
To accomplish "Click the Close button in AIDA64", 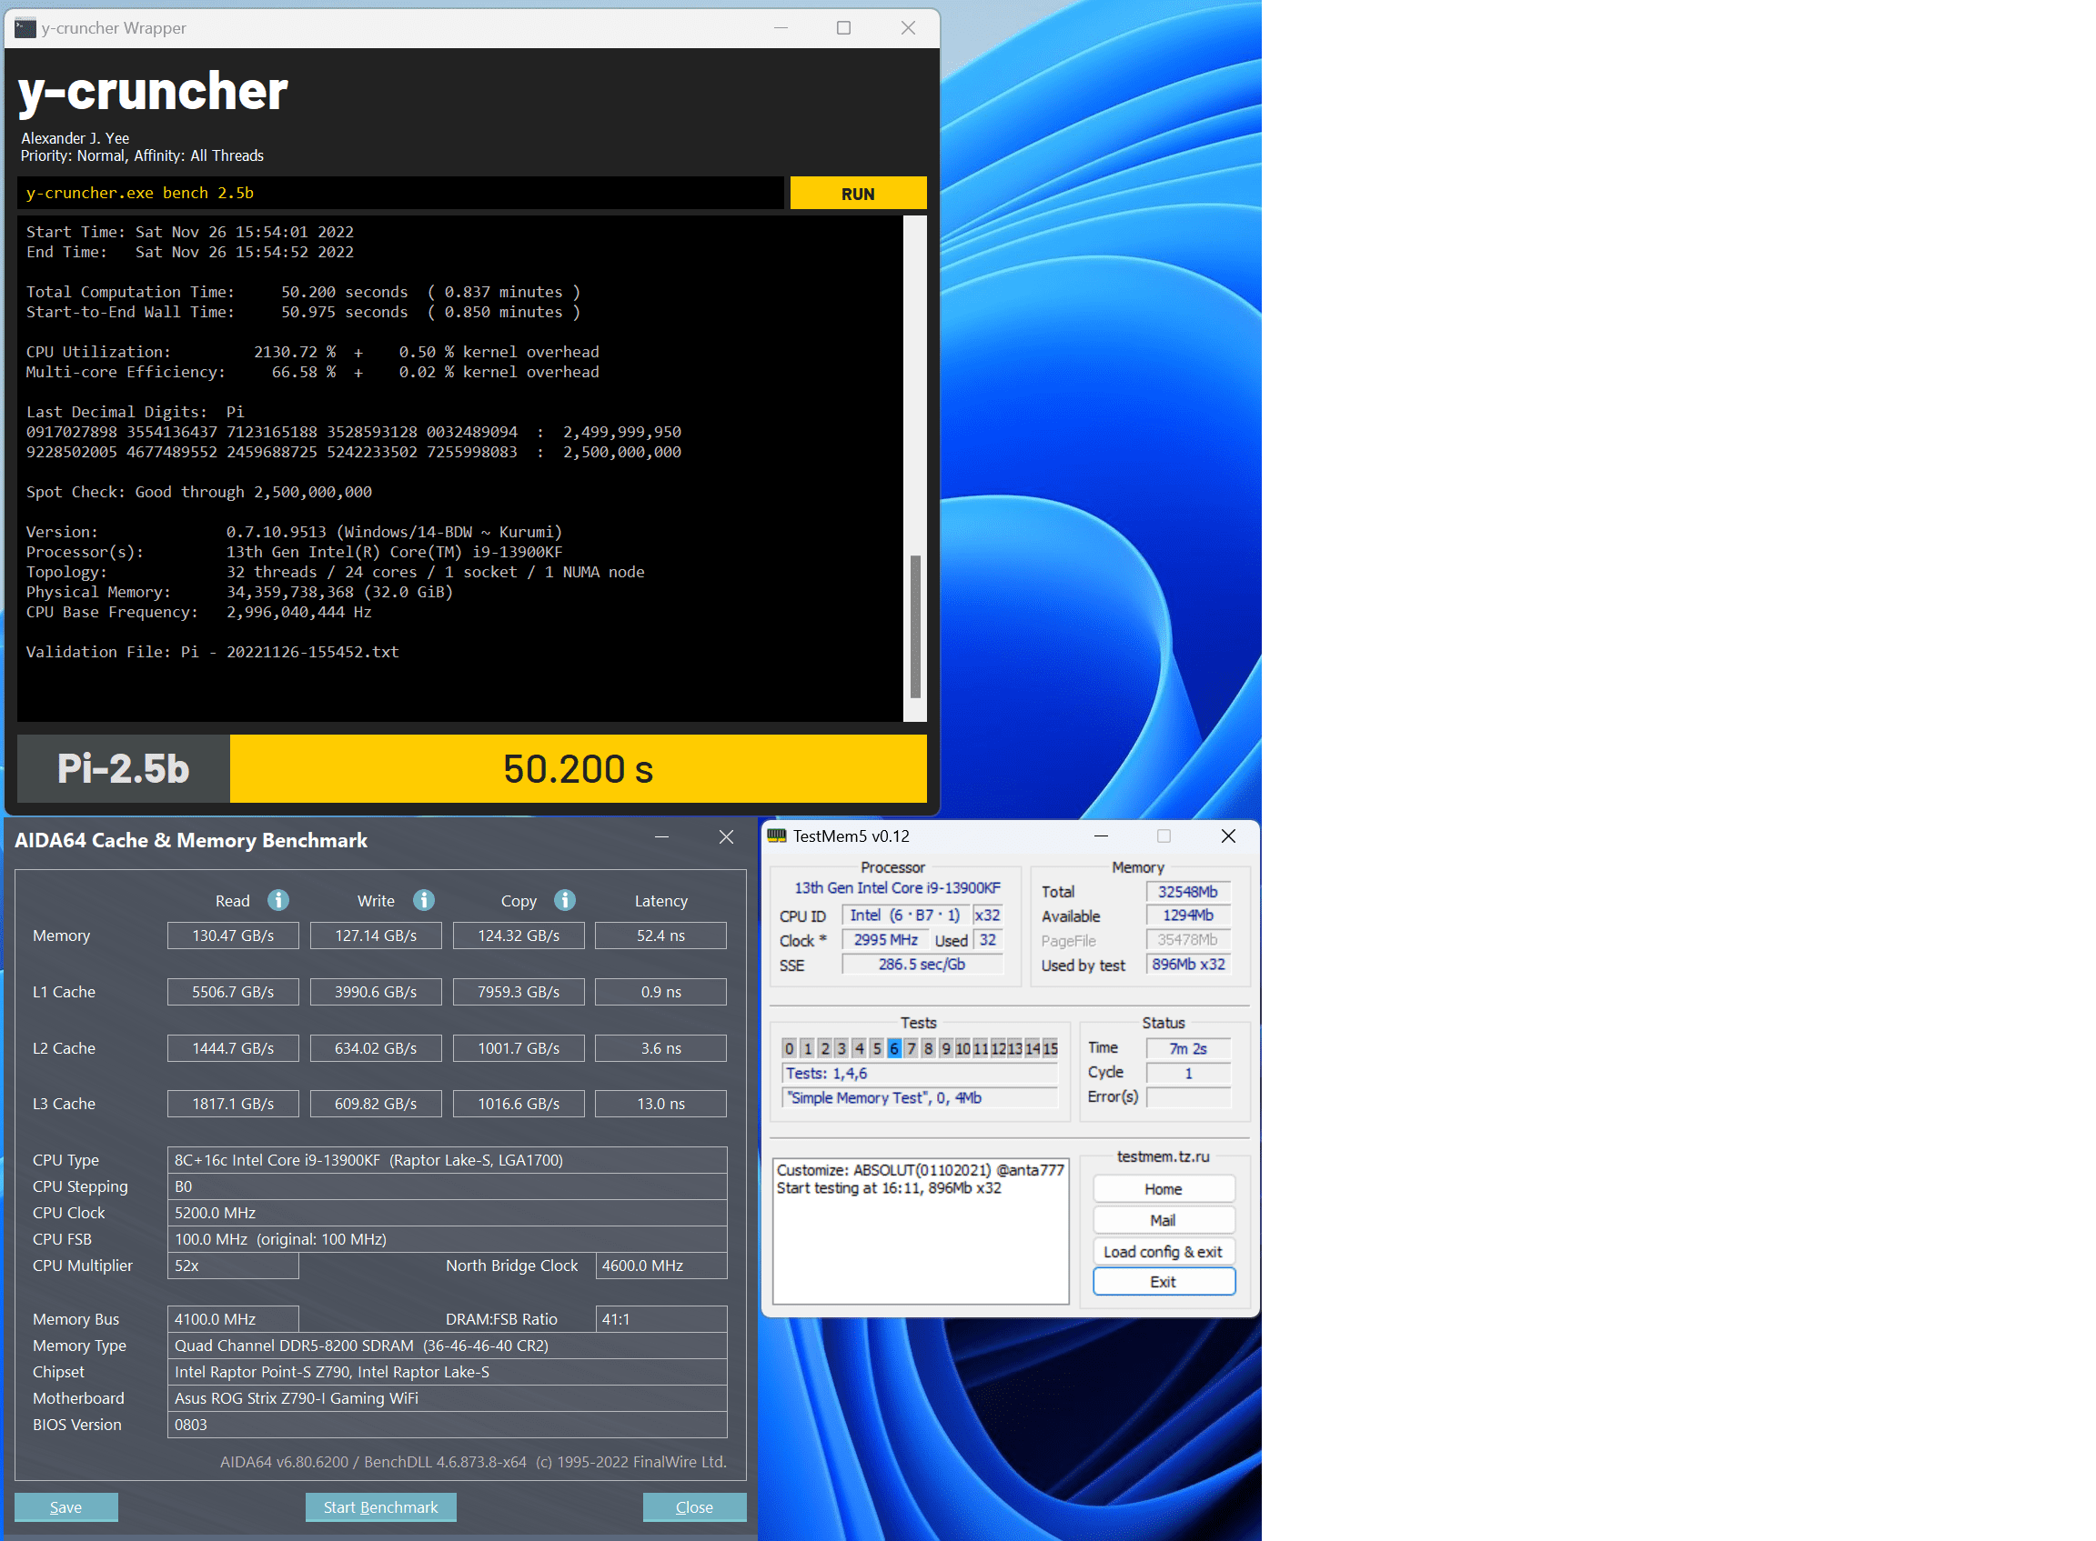I will coord(694,1506).
